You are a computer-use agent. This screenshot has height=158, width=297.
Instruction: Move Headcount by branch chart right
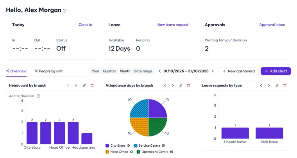click(76, 85)
